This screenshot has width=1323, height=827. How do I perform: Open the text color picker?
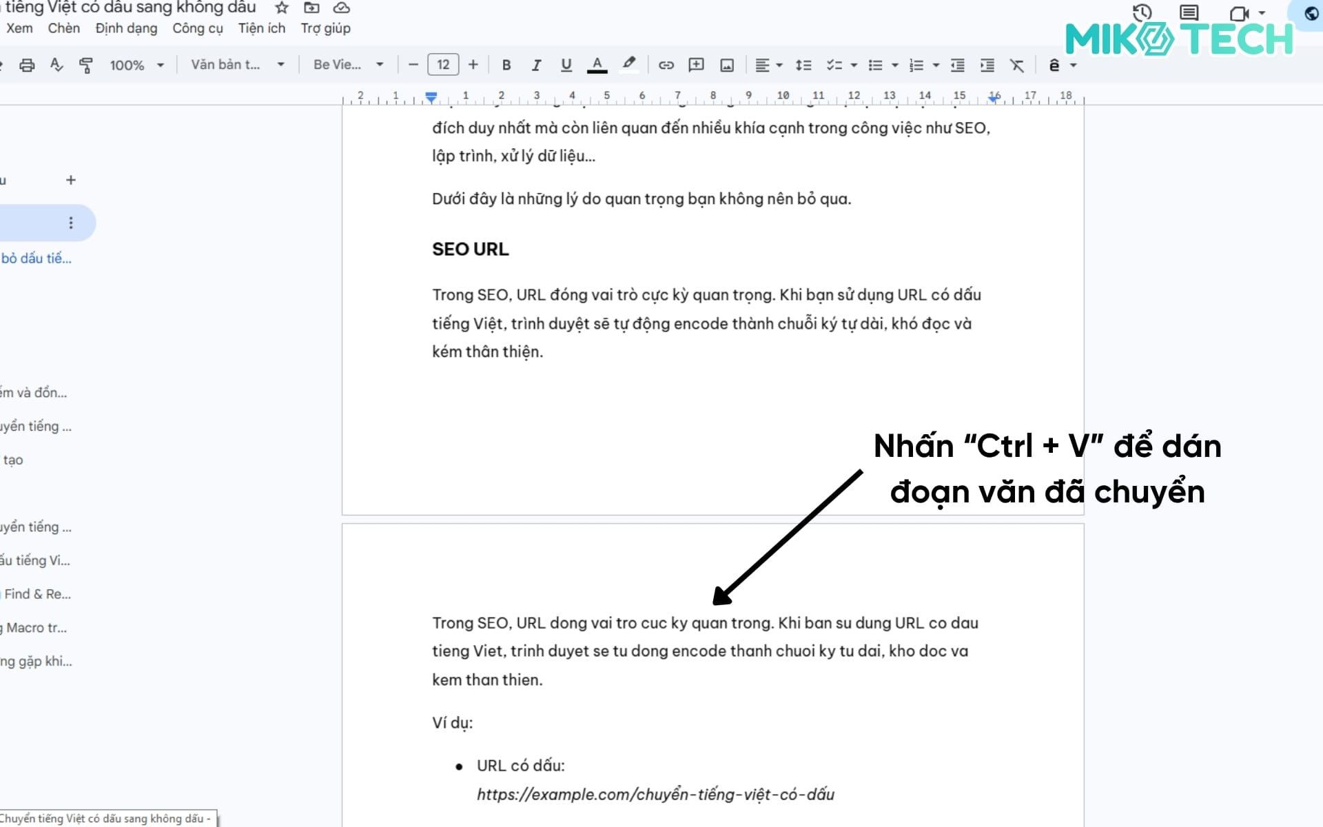click(597, 65)
